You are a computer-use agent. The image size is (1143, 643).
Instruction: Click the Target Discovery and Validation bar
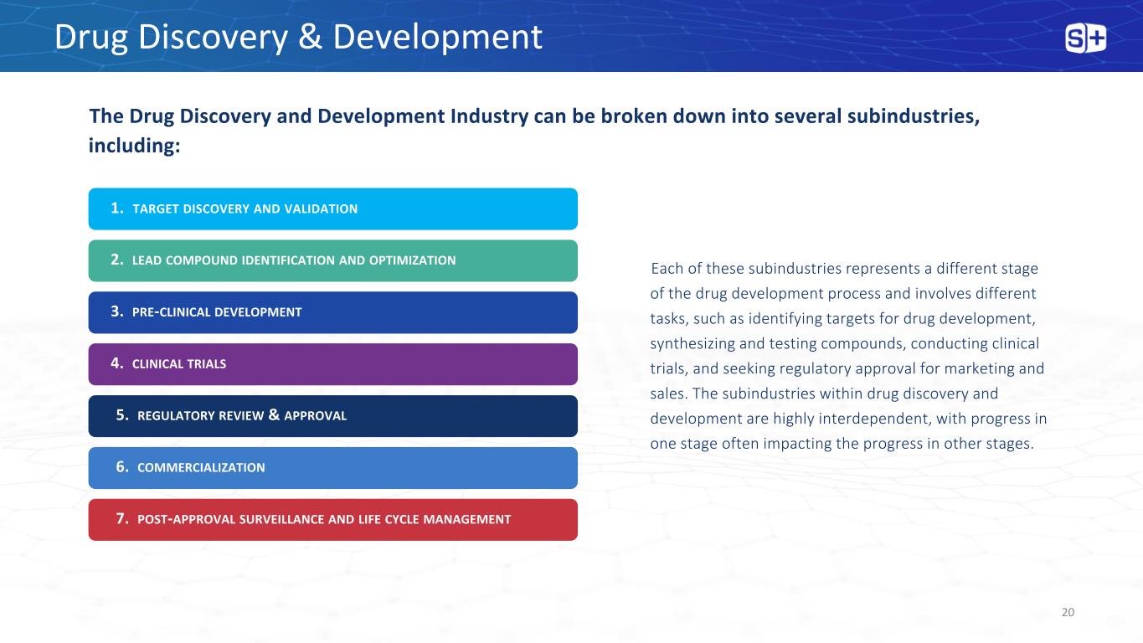[x=332, y=208]
